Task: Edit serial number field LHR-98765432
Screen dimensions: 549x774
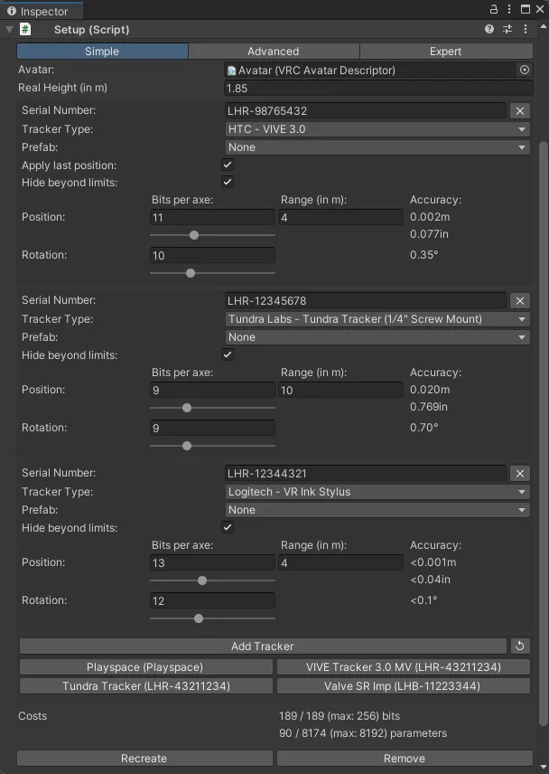Action: (x=366, y=110)
